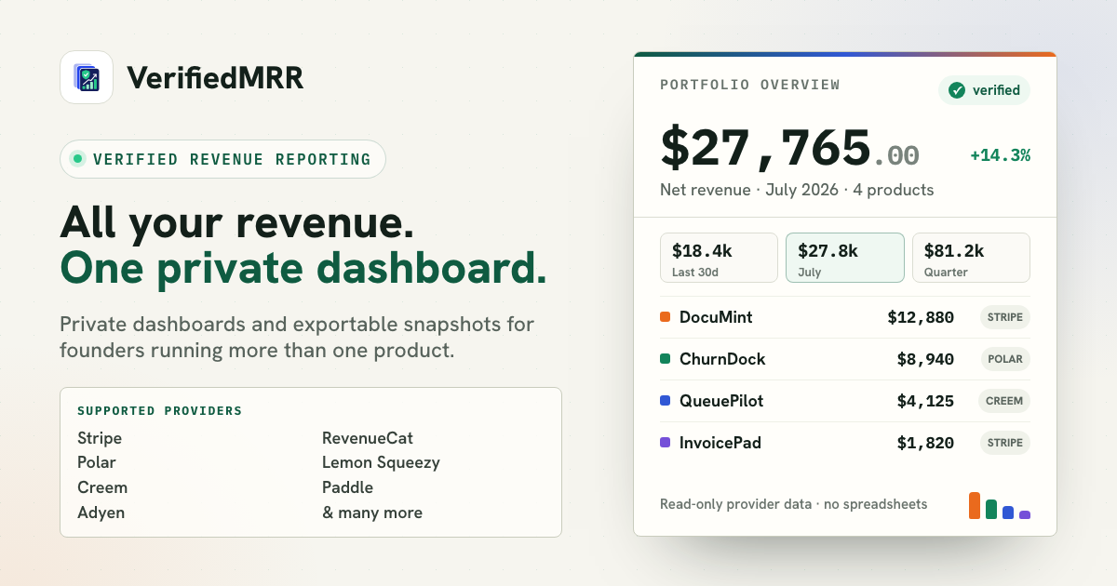Screen dimensions: 1117x586
Task: Click the $12,880 revenue value
Action: point(921,317)
